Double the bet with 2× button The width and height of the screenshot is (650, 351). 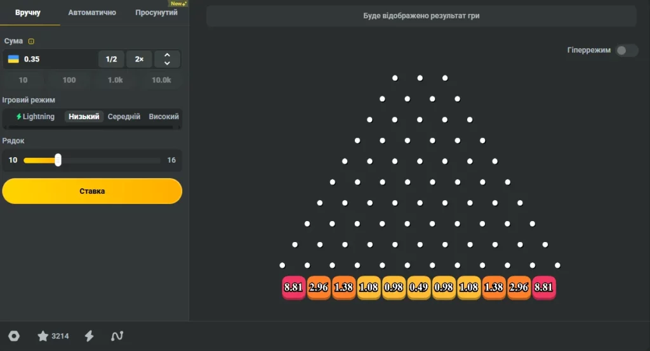click(139, 59)
